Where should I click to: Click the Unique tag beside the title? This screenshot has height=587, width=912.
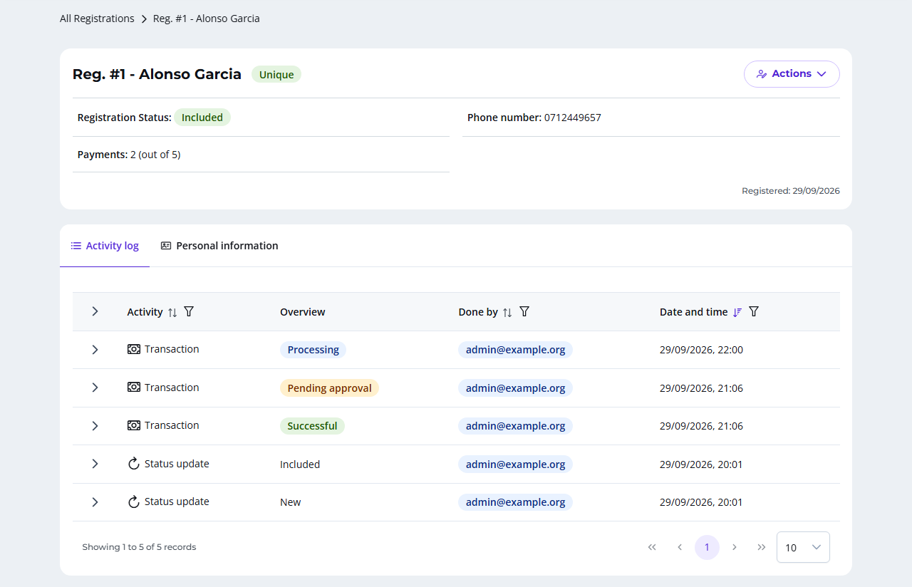[x=276, y=75]
